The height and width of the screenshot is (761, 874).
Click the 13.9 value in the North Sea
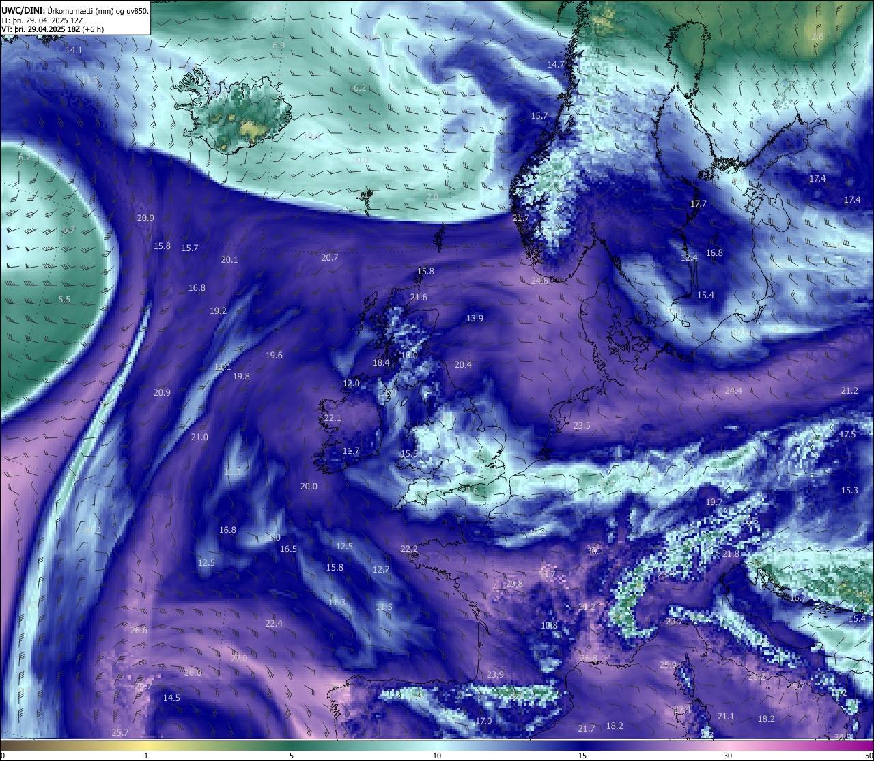[x=475, y=318]
